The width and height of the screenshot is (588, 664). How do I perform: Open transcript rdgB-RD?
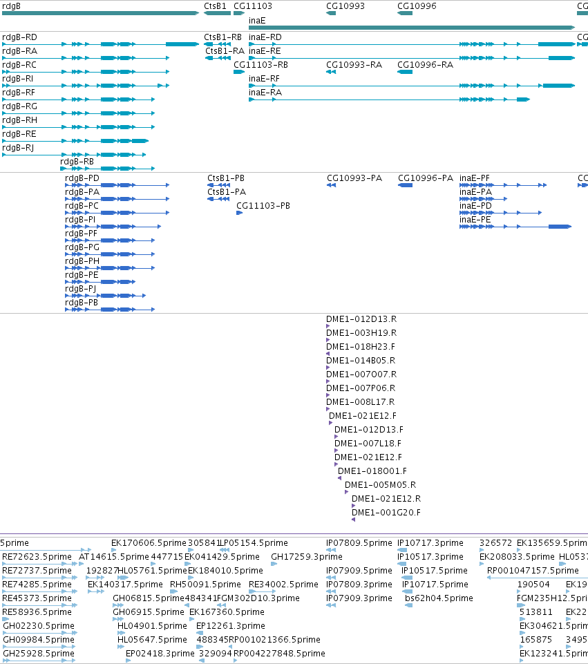(19, 37)
